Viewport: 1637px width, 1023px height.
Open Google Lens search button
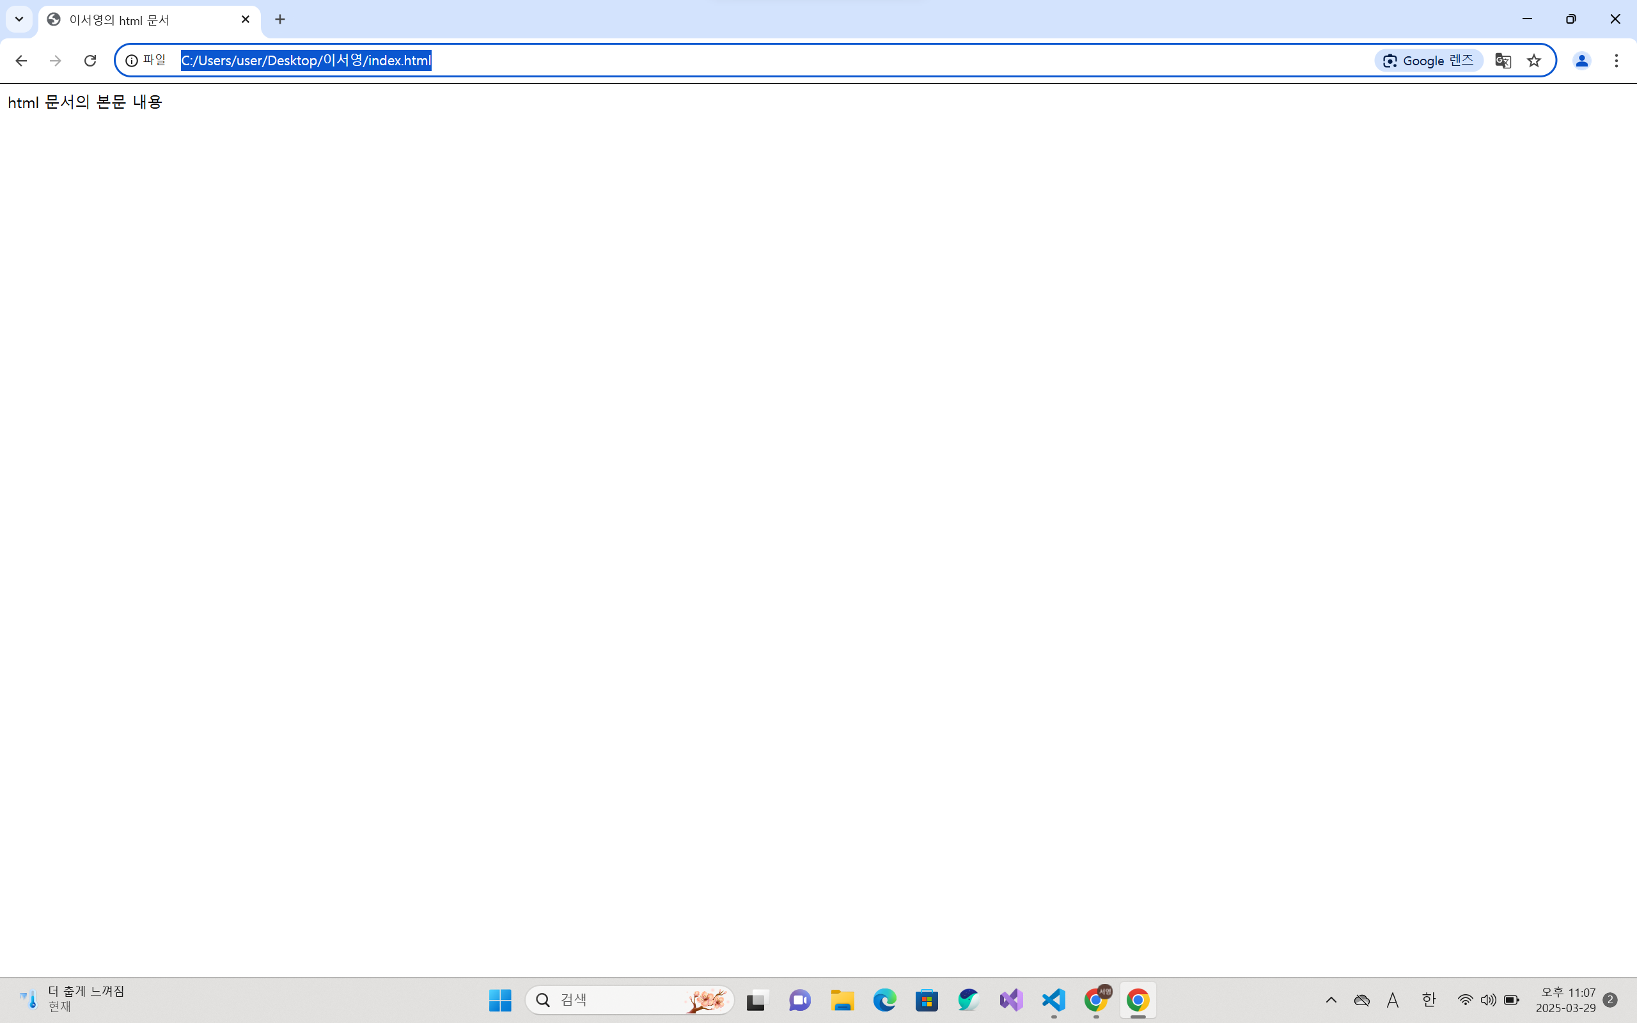point(1428,61)
